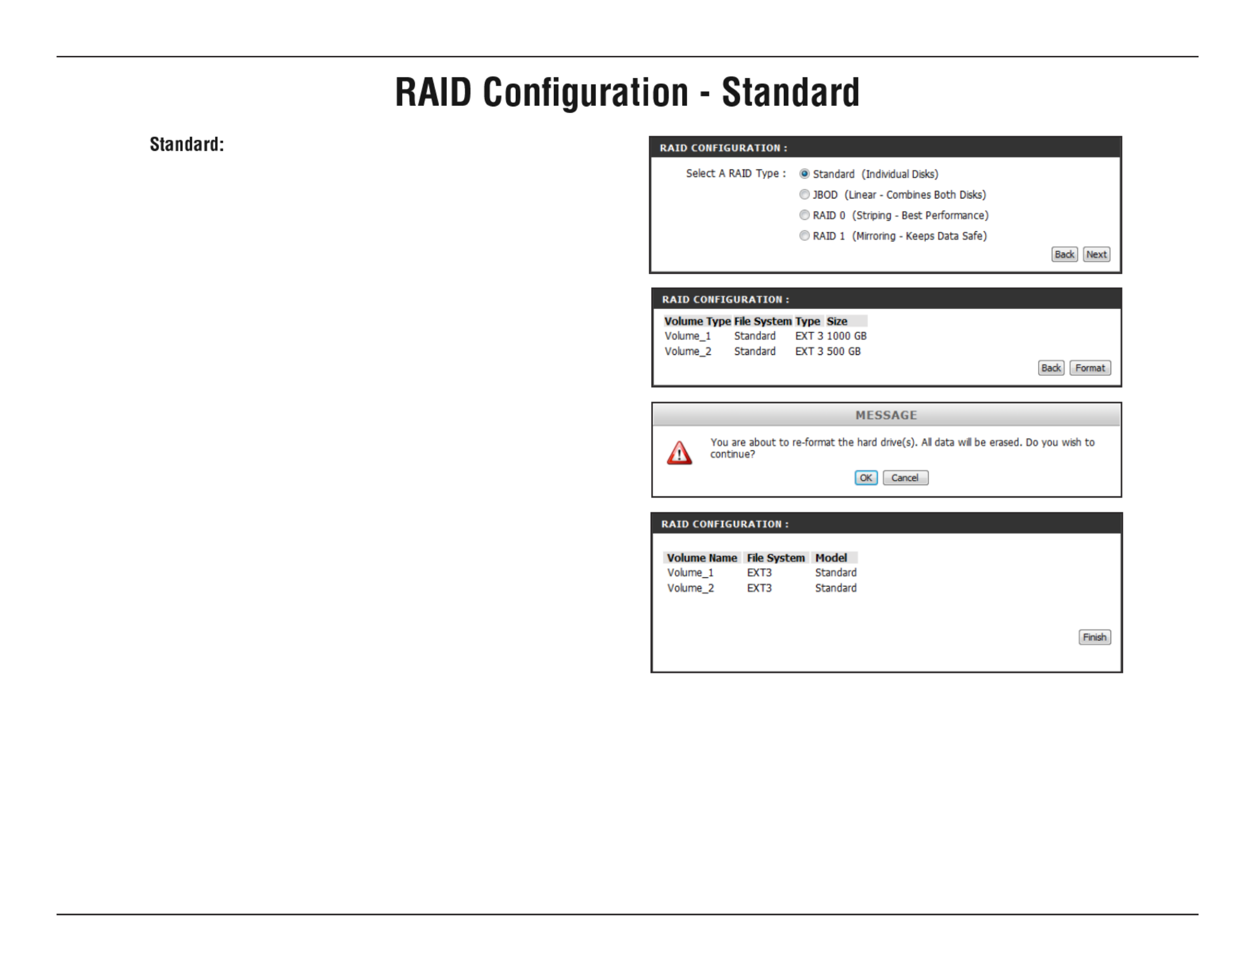Click the re-format warning message text

click(x=902, y=448)
